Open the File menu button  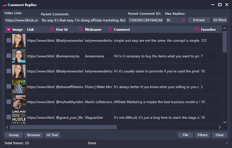click(185, 135)
